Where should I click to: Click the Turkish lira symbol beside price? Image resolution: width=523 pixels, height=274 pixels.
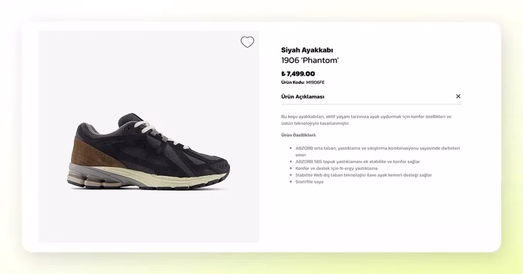pos(283,74)
